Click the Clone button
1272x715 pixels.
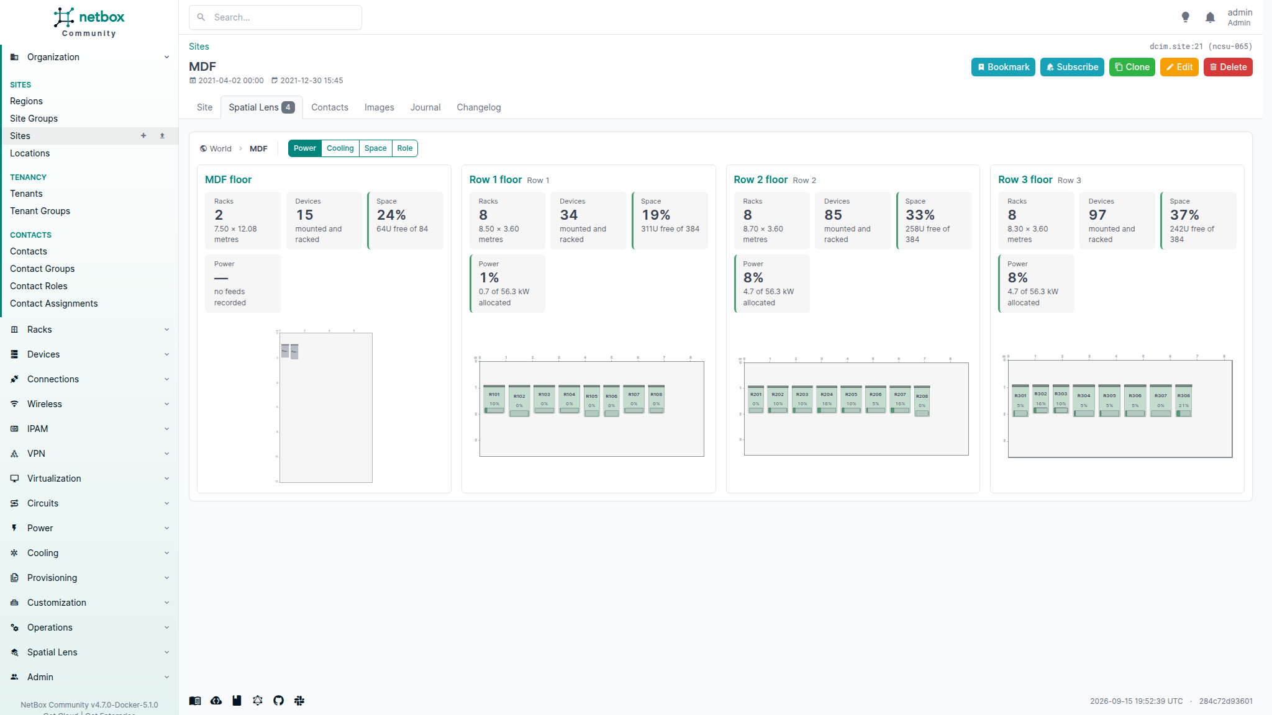[x=1132, y=67]
